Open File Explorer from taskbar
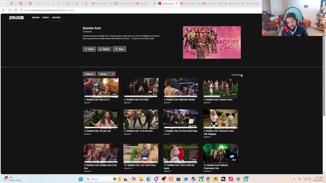This screenshot has width=326, height=183. [x=141, y=179]
